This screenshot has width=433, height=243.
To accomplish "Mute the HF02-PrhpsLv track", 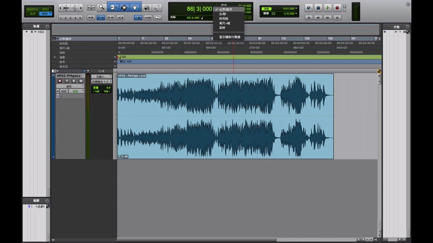I will [81, 81].
